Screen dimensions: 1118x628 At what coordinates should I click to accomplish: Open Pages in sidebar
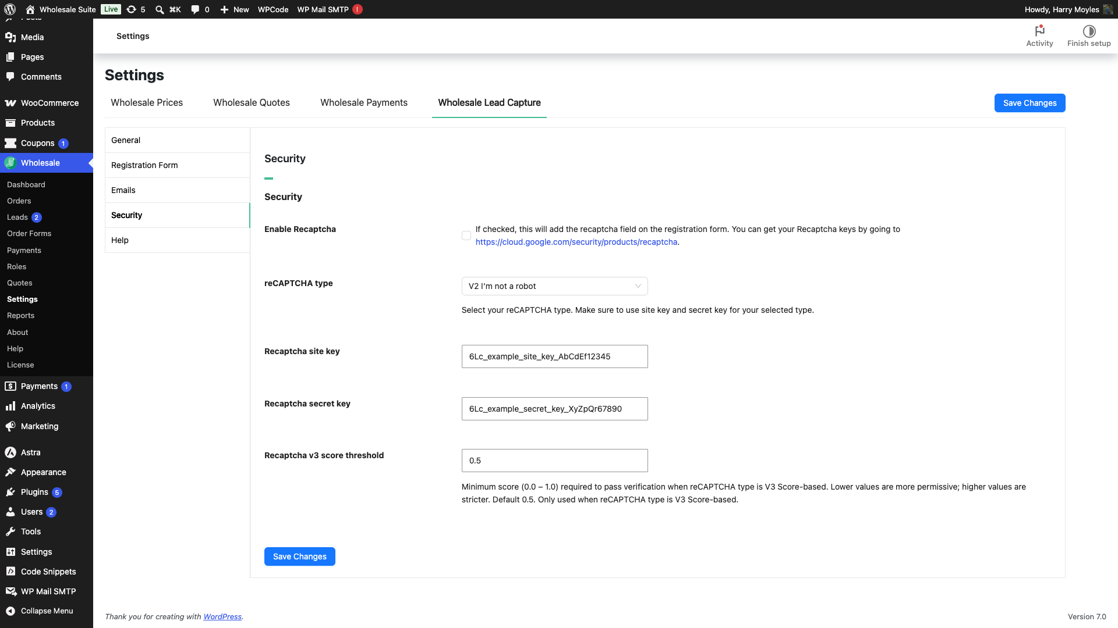[47, 57]
